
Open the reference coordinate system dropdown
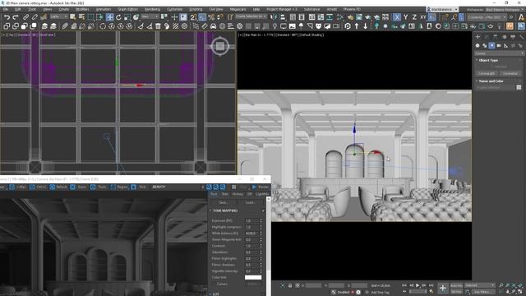150,16
